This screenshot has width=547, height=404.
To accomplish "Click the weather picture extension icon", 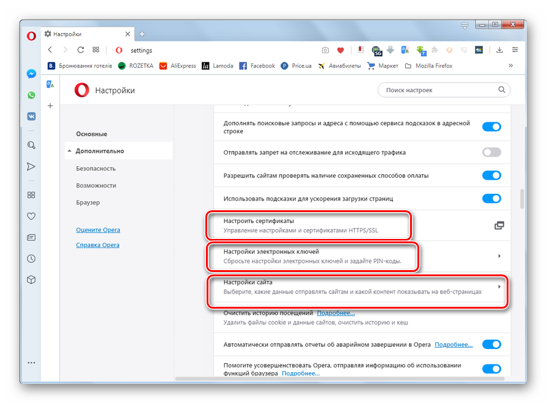I will (479, 50).
